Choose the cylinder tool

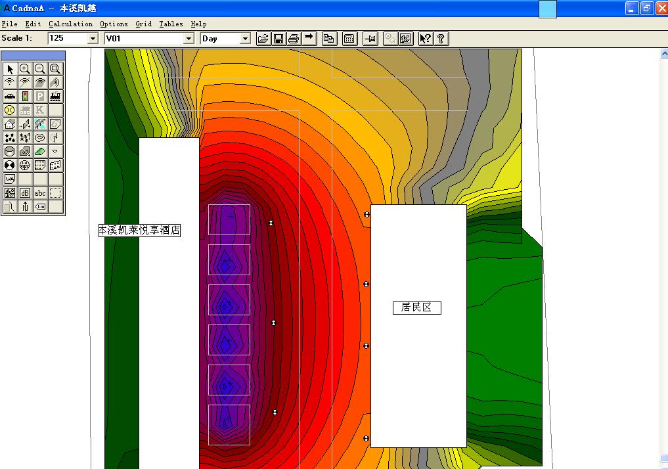point(10,151)
